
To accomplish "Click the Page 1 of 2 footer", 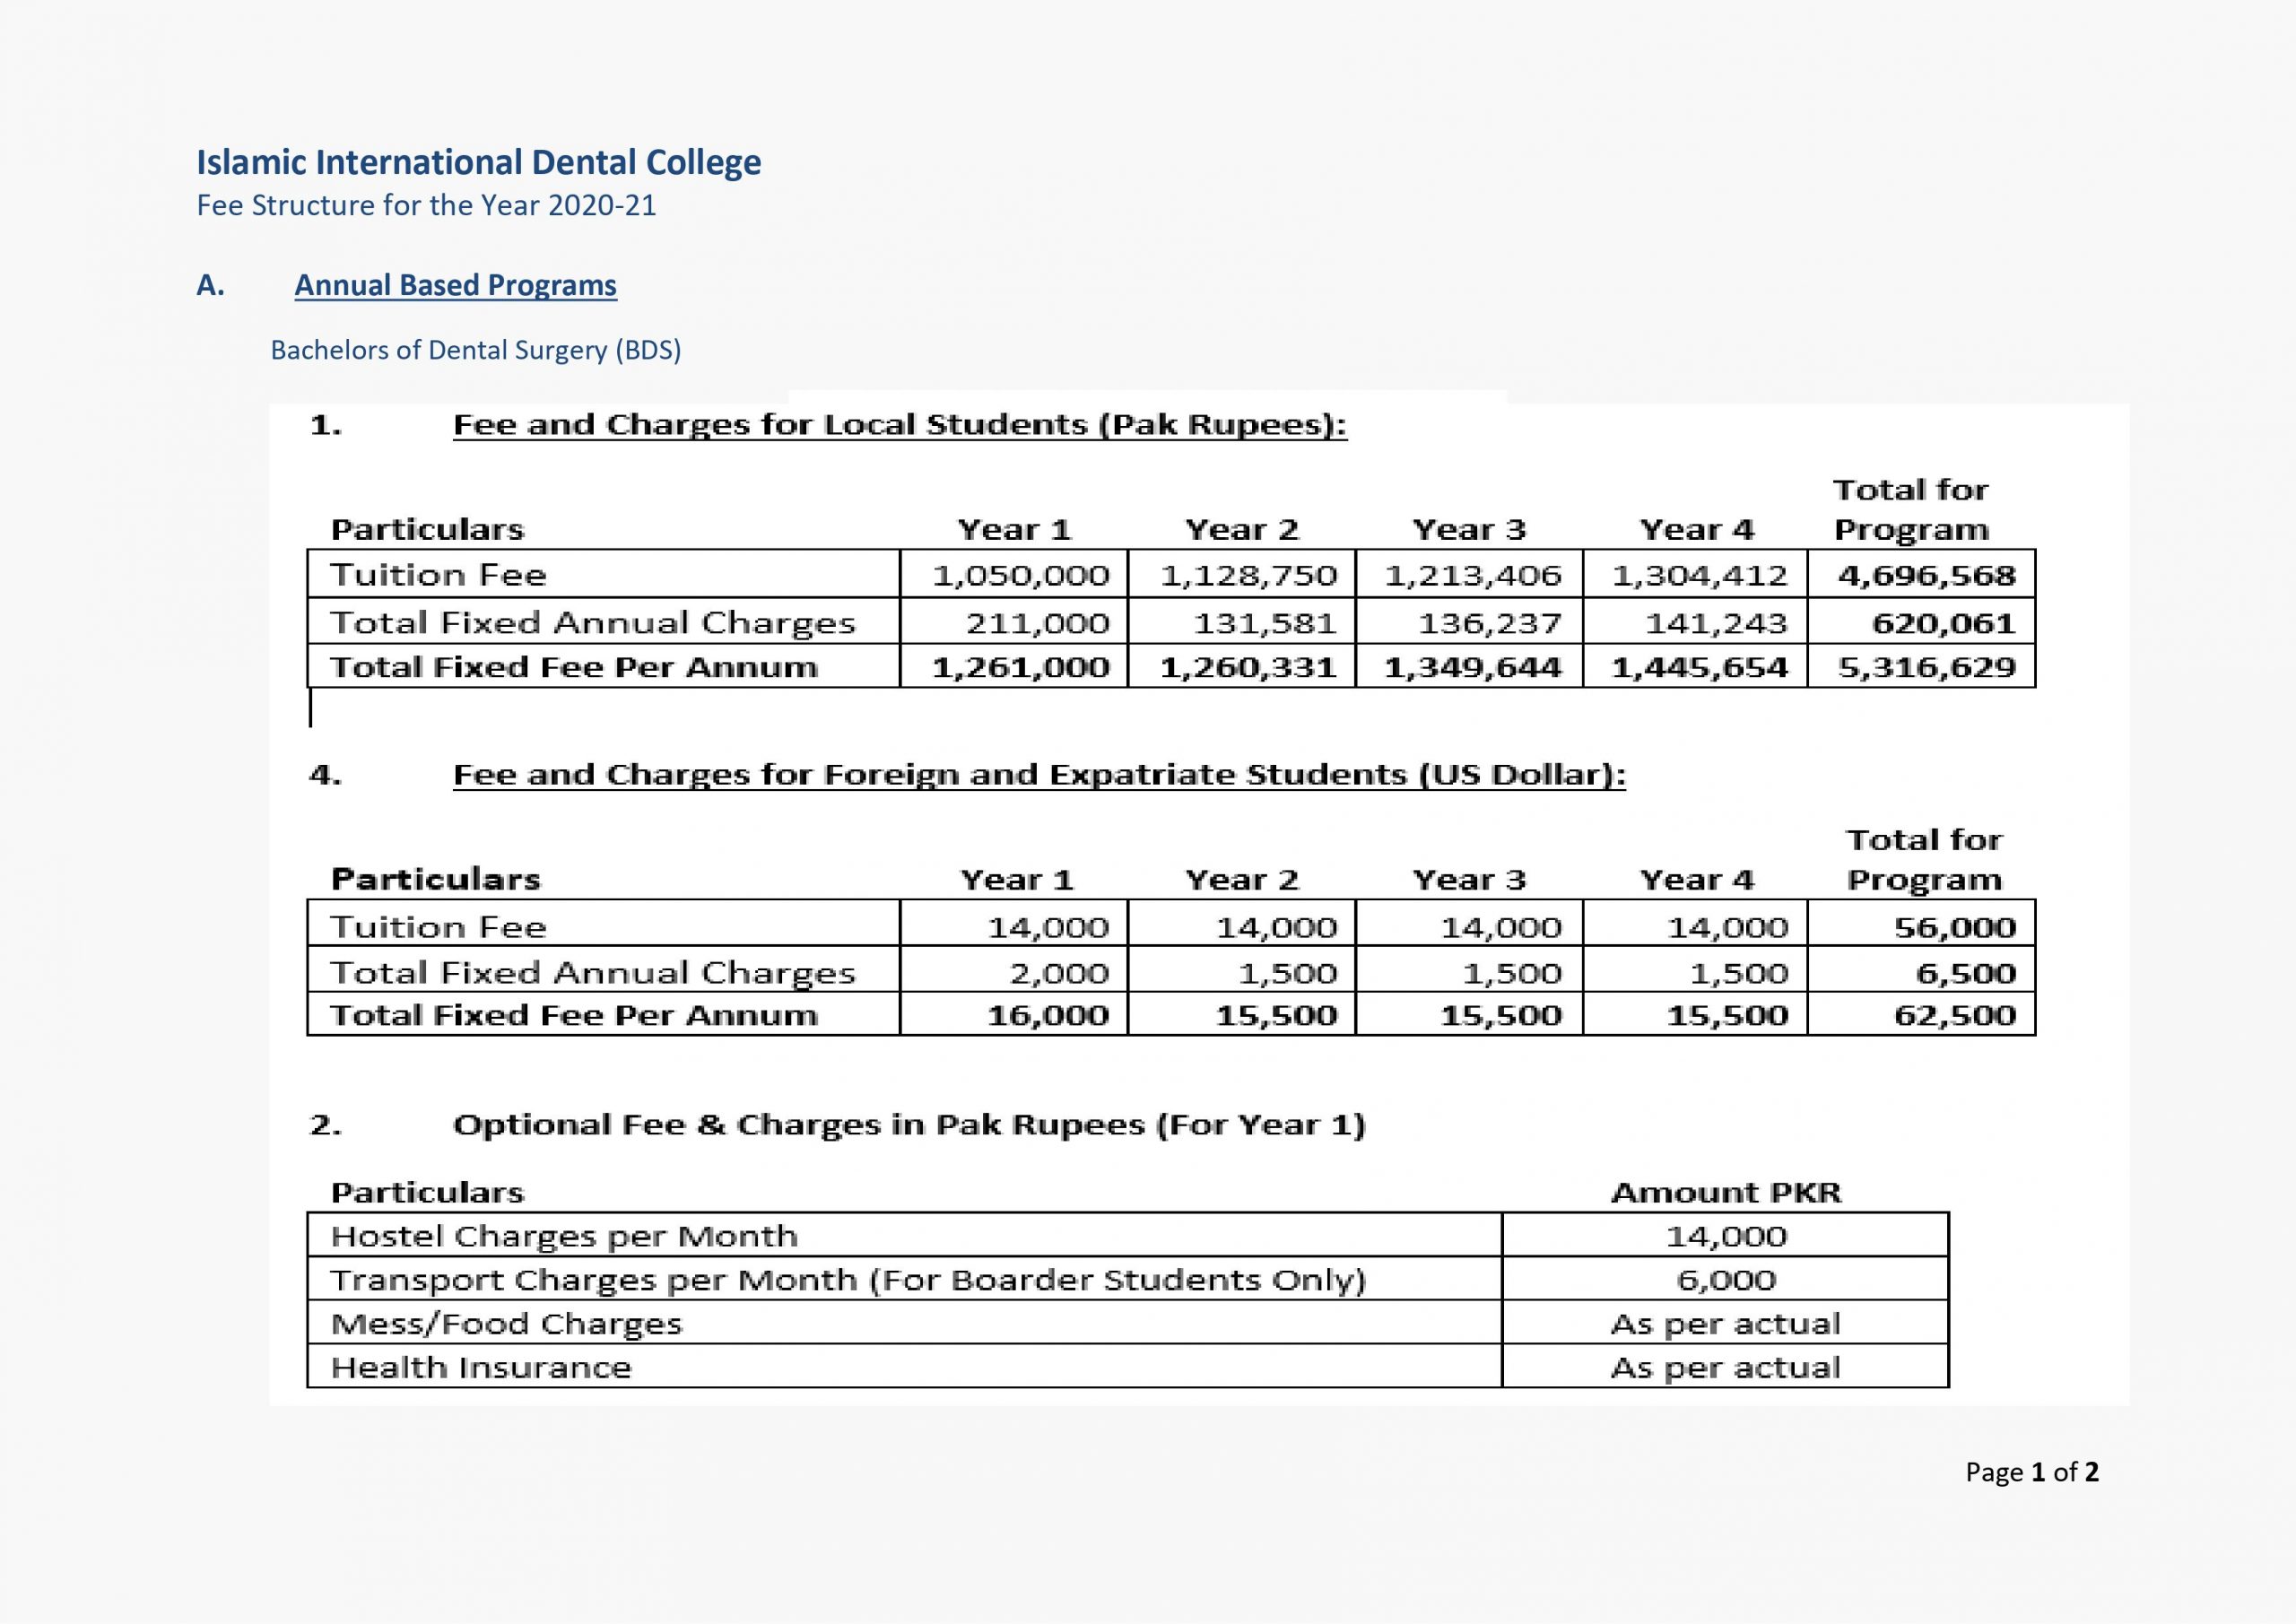I will pyautogui.click(x=2032, y=1472).
